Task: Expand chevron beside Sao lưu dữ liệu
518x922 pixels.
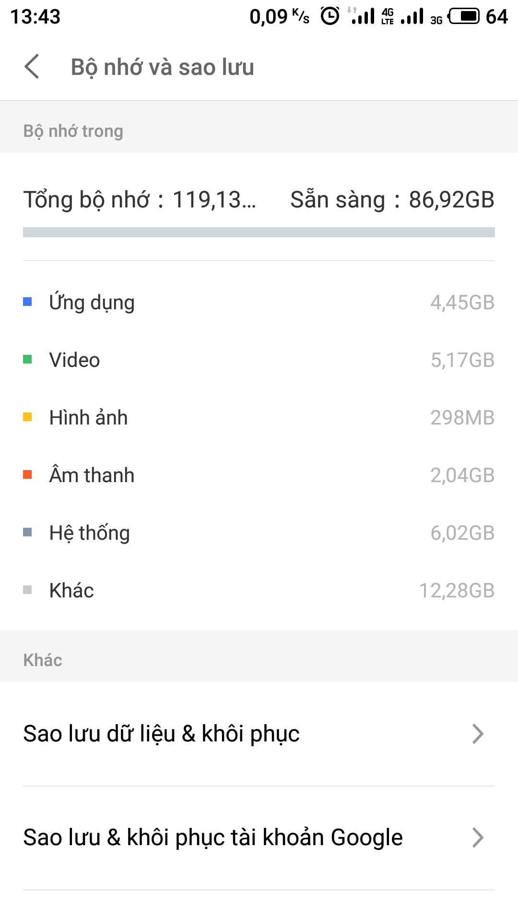Action: (478, 734)
